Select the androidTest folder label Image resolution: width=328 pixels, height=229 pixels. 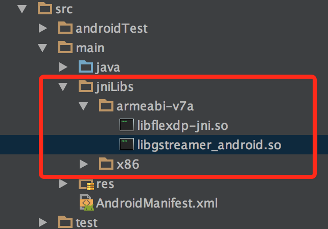pos(112,28)
